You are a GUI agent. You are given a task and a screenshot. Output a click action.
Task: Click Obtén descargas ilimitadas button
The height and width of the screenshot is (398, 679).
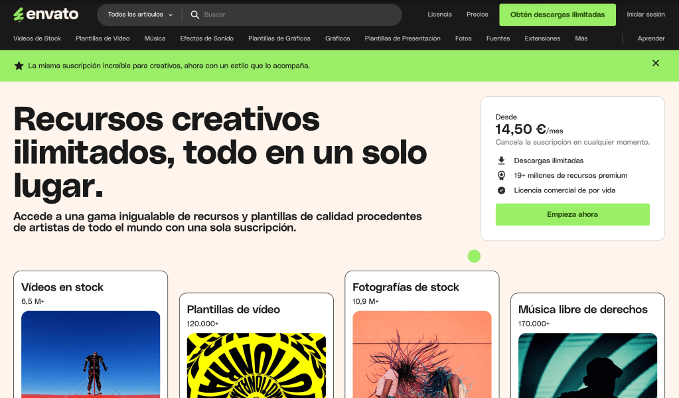pyautogui.click(x=557, y=15)
